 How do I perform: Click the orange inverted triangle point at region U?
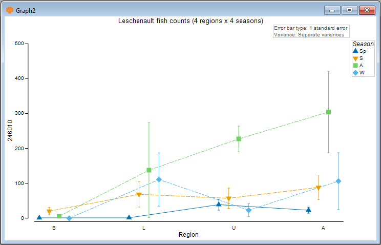tap(228, 199)
